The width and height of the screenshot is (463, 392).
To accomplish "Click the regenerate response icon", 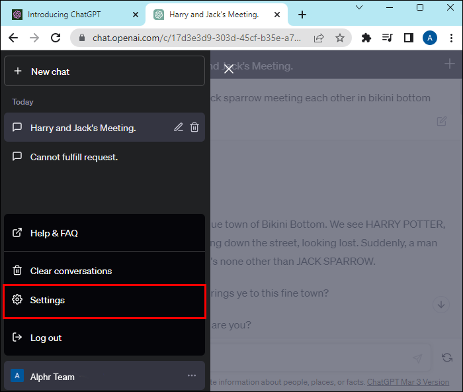I will [447, 358].
